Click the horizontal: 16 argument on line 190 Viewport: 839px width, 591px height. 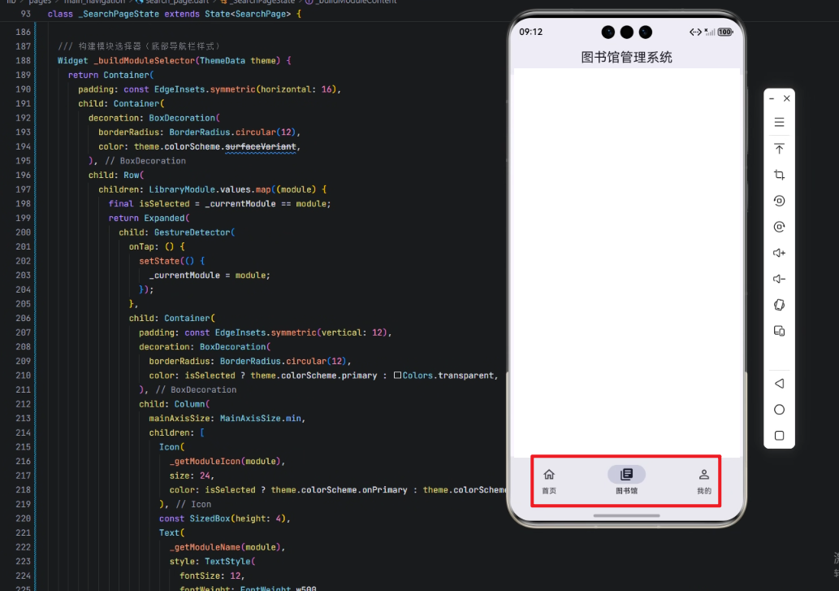pos(296,89)
